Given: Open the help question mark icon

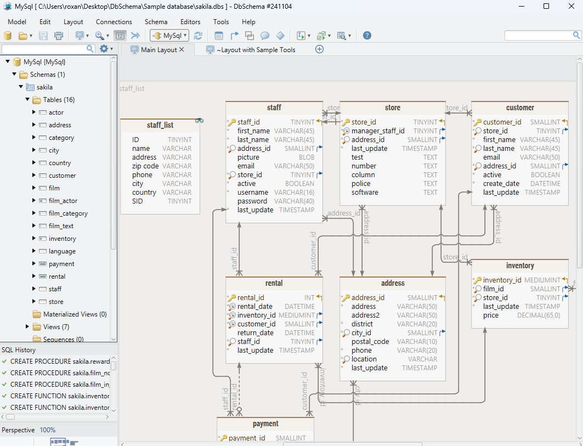Looking at the screenshot, I should (367, 36).
